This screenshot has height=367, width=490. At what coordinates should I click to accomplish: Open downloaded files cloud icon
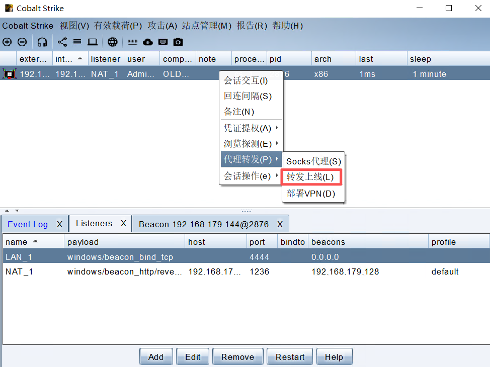pos(148,42)
